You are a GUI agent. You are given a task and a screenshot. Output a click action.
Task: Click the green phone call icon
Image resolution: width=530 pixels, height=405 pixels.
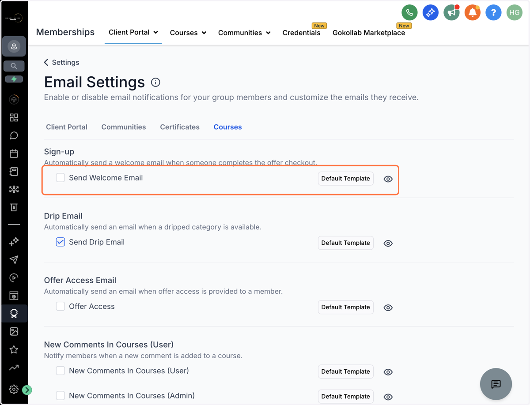409,12
